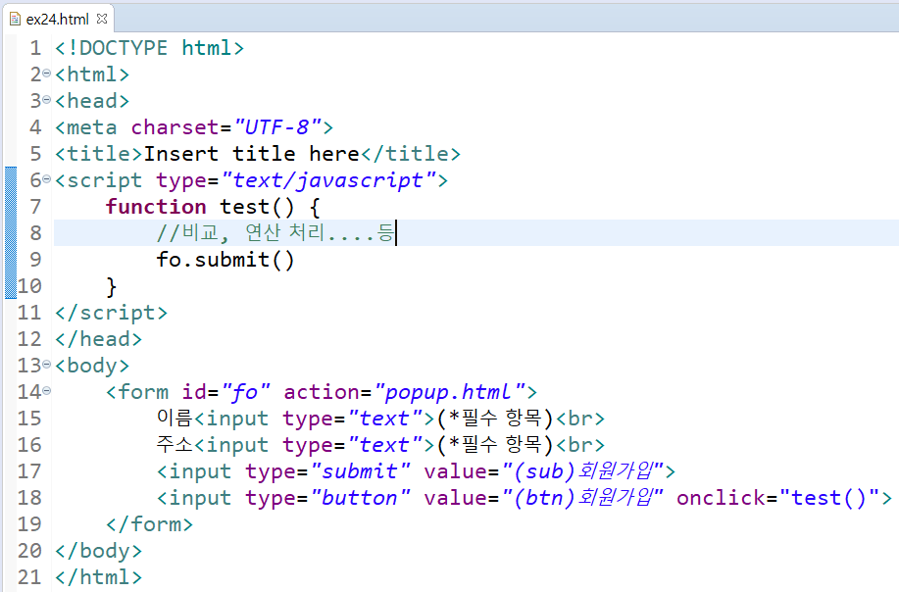
Task: Click the closing </html> tag on line 21
Action: (98, 577)
